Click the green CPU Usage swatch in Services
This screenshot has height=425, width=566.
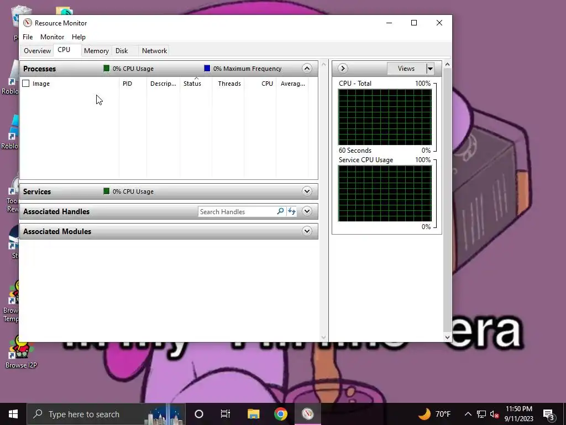point(107,191)
